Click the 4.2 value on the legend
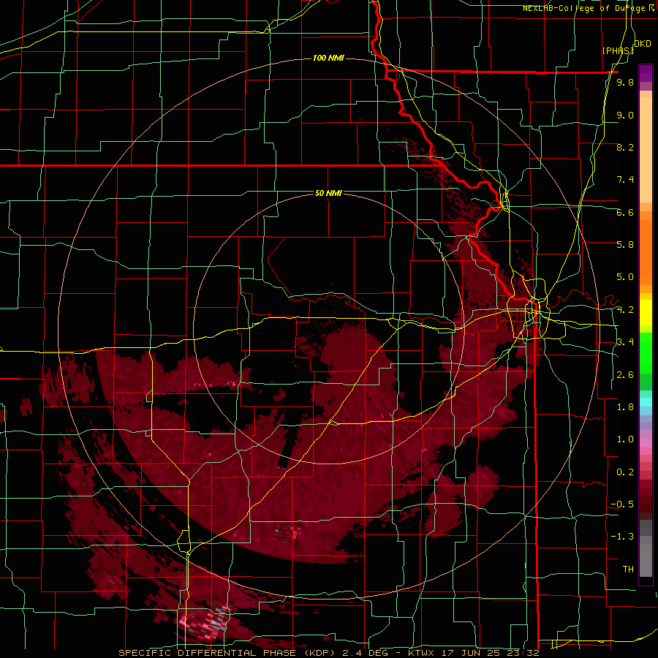The image size is (658, 658). coord(625,310)
